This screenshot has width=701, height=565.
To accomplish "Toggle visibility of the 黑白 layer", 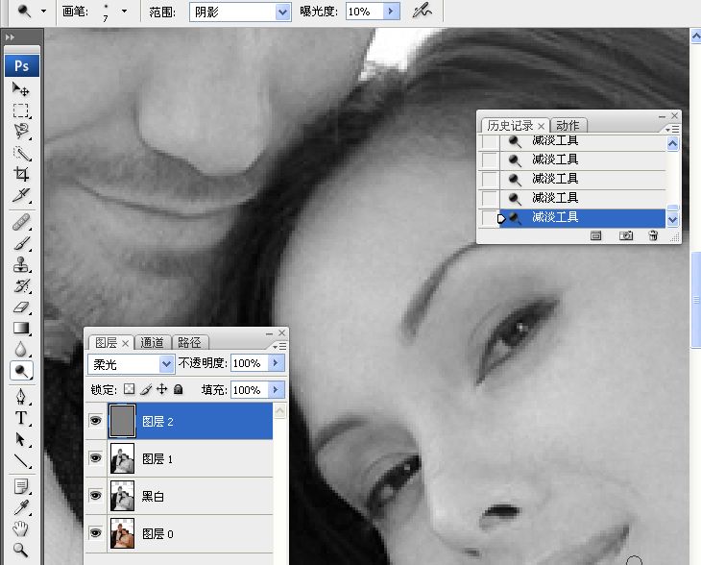I will [95, 496].
